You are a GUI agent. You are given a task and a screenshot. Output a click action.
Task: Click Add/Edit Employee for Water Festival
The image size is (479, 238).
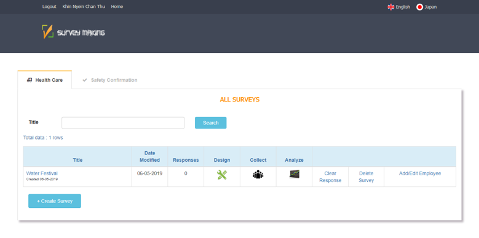tap(420, 173)
